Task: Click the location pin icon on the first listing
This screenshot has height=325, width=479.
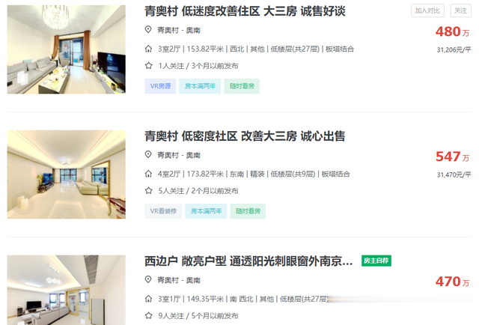Action: click(x=148, y=30)
